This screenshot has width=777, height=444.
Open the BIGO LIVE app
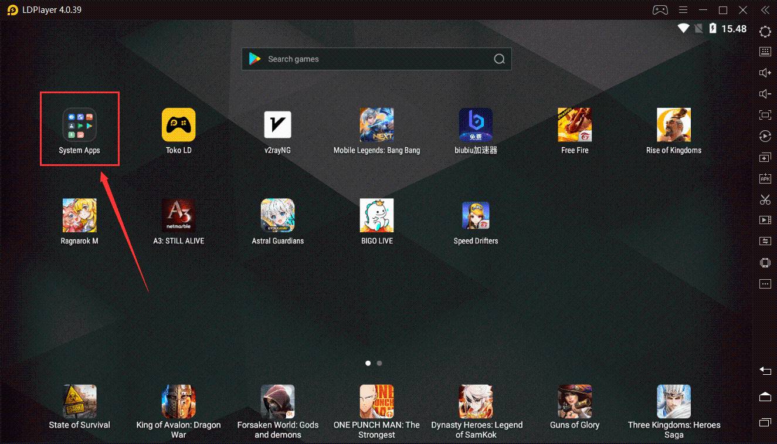(376, 215)
